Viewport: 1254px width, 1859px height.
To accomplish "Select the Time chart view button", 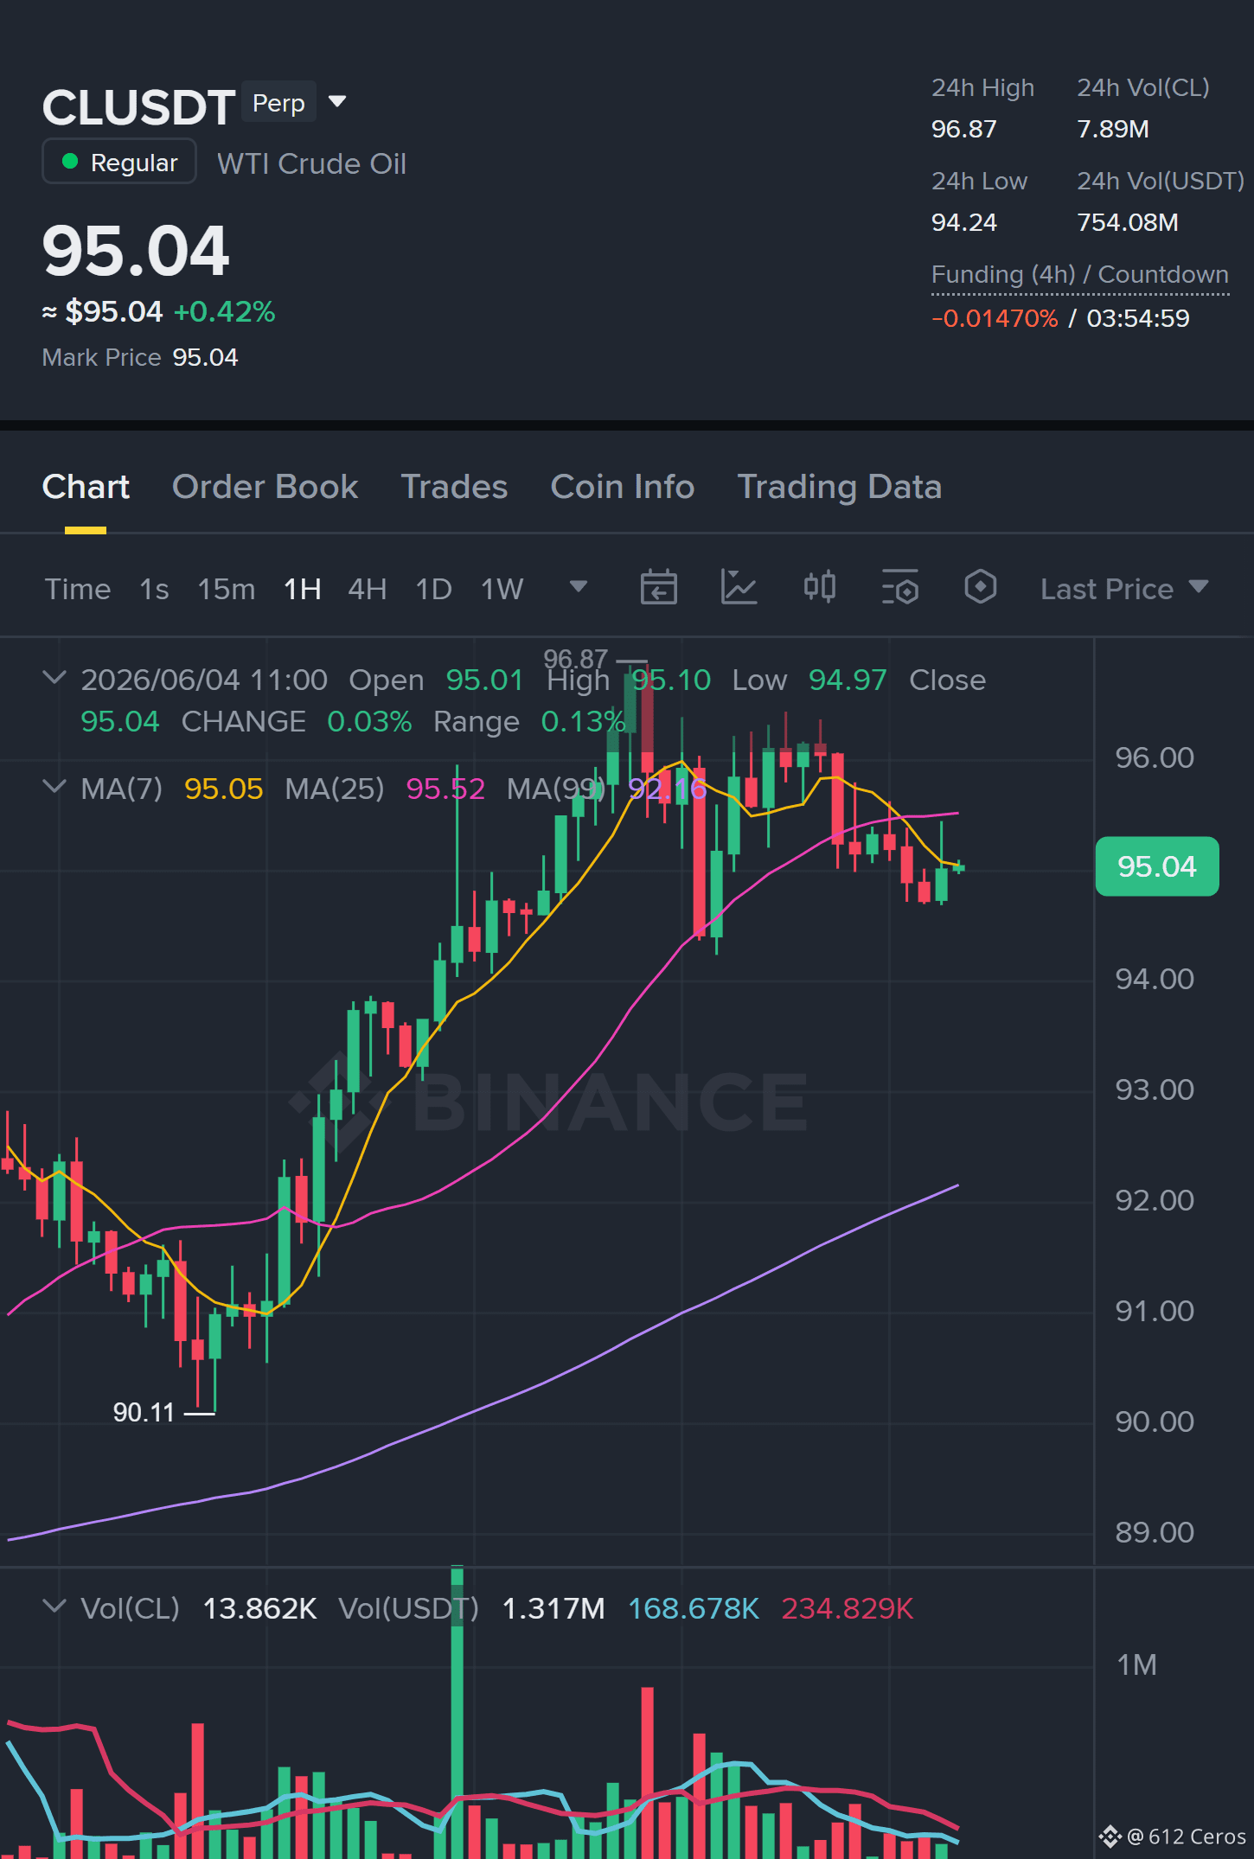I will pos(78,589).
